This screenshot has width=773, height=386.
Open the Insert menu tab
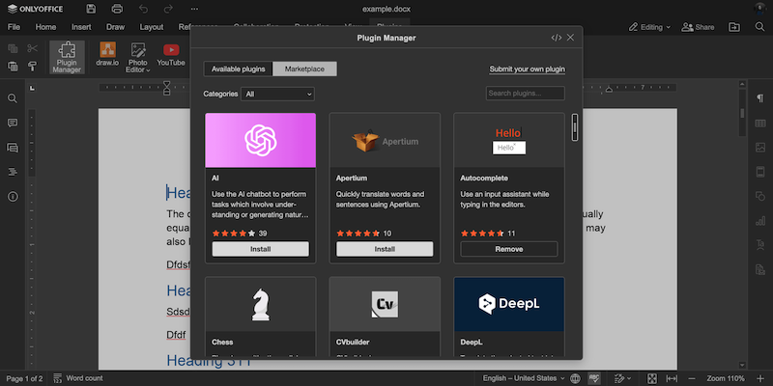coord(81,27)
